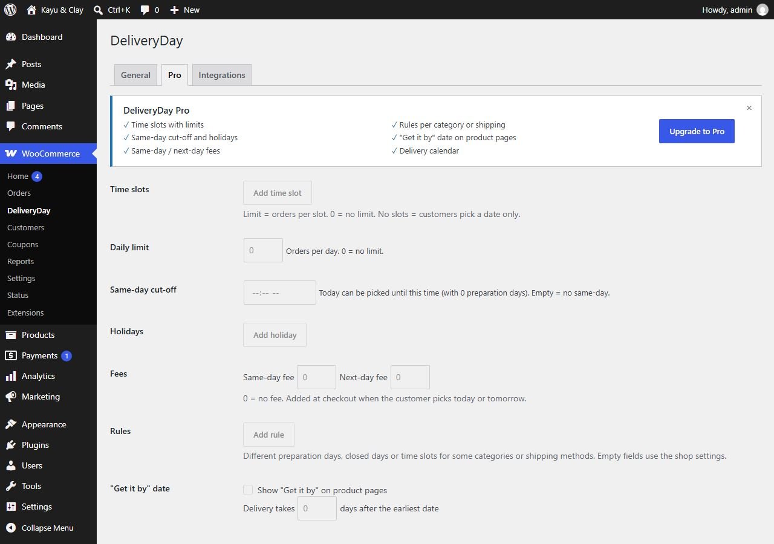Screen dimensions: 774x544
Task: Enable Show "Get it by" on product pages
Action: click(248, 490)
